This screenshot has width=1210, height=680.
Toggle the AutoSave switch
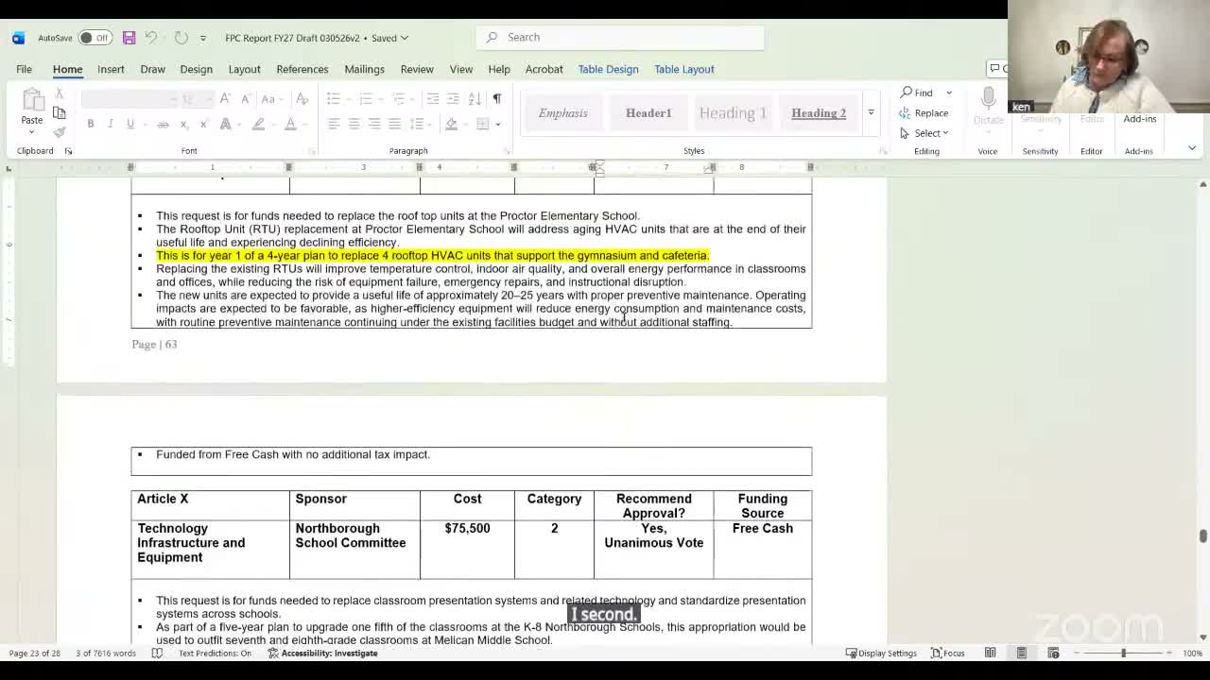tap(95, 38)
